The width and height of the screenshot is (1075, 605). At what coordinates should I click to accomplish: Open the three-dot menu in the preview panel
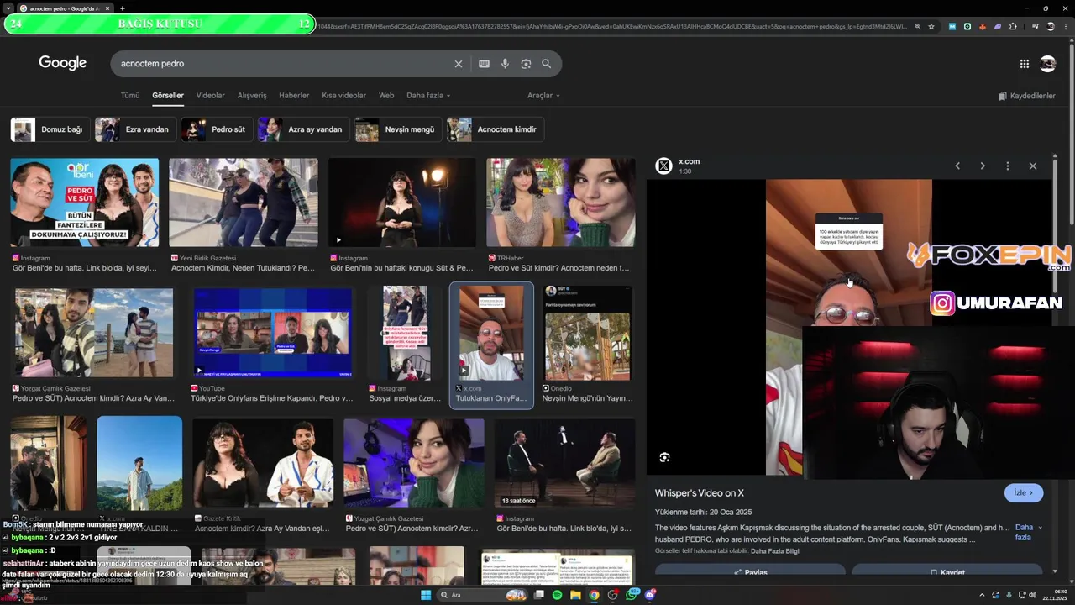tap(1008, 166)
